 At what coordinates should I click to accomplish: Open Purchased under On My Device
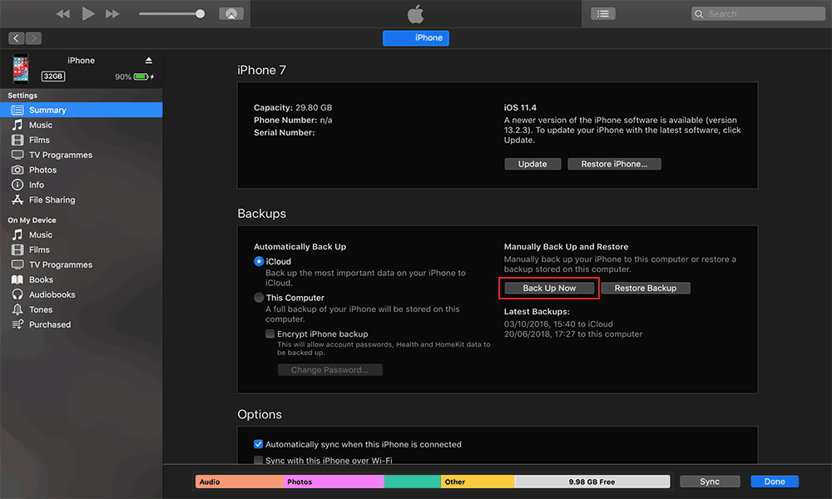coord(82,324)
